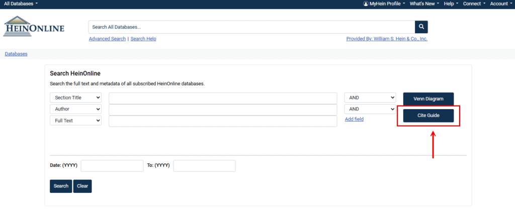Expand the Author field dropdown

pyautogui.click(x=75, y=109)
